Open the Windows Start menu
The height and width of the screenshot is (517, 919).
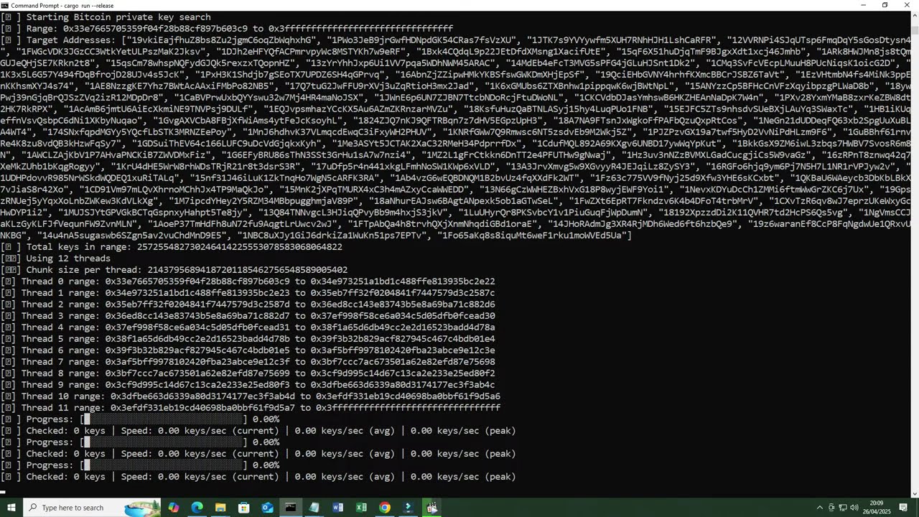click(x=11, y=508)
